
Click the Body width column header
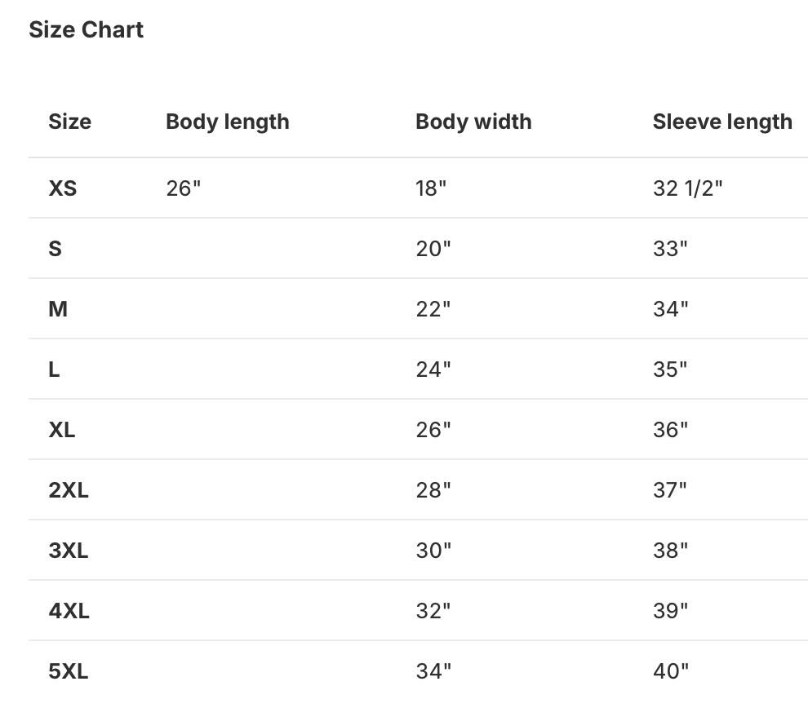(x=473, y=122)
